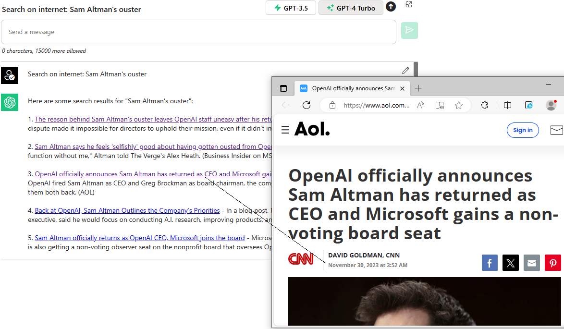Open link Sam Altman feels 'selfishly' good
The width and height of the screenshot is (564, 329).
(x=153, y=146)
